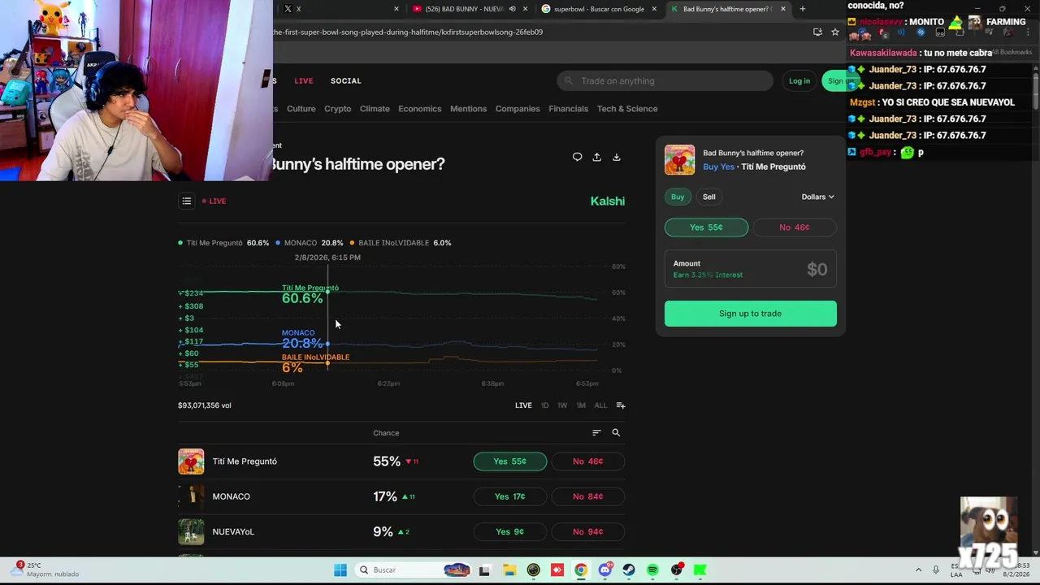Click the Titi Me Pregunto chart legend entry
This screenshot has width=1040, height=585.
click(x=223, y=243)
